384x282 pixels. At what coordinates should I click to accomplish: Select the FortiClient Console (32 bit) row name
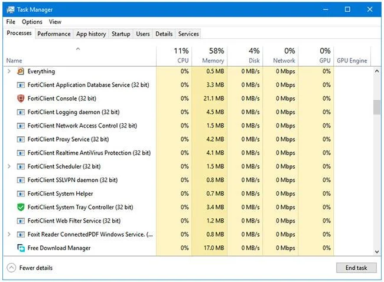[x=61, y=99]
